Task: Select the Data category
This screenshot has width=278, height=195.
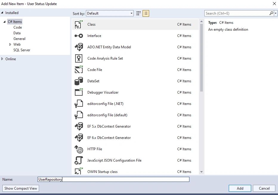Action: pyautogui.click(x=17, y=33)
